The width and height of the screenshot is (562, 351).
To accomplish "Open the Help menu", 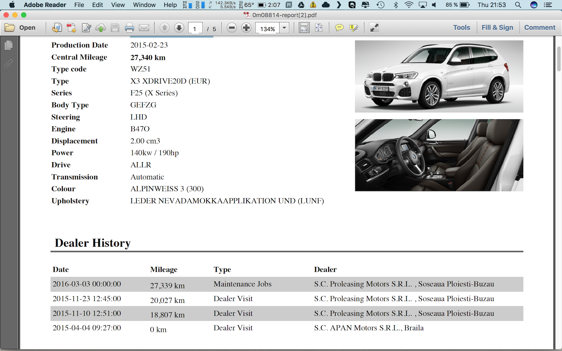I will (170, 5).
